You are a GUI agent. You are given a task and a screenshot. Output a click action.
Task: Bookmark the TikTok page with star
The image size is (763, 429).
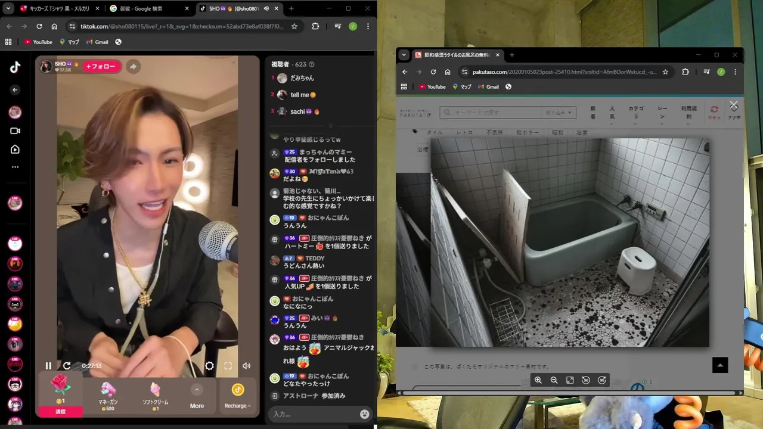click(294, 26)
